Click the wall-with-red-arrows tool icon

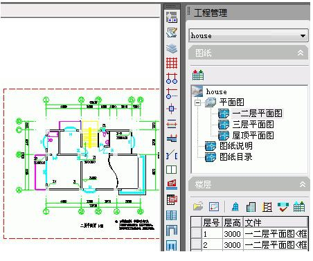point(172,139)
